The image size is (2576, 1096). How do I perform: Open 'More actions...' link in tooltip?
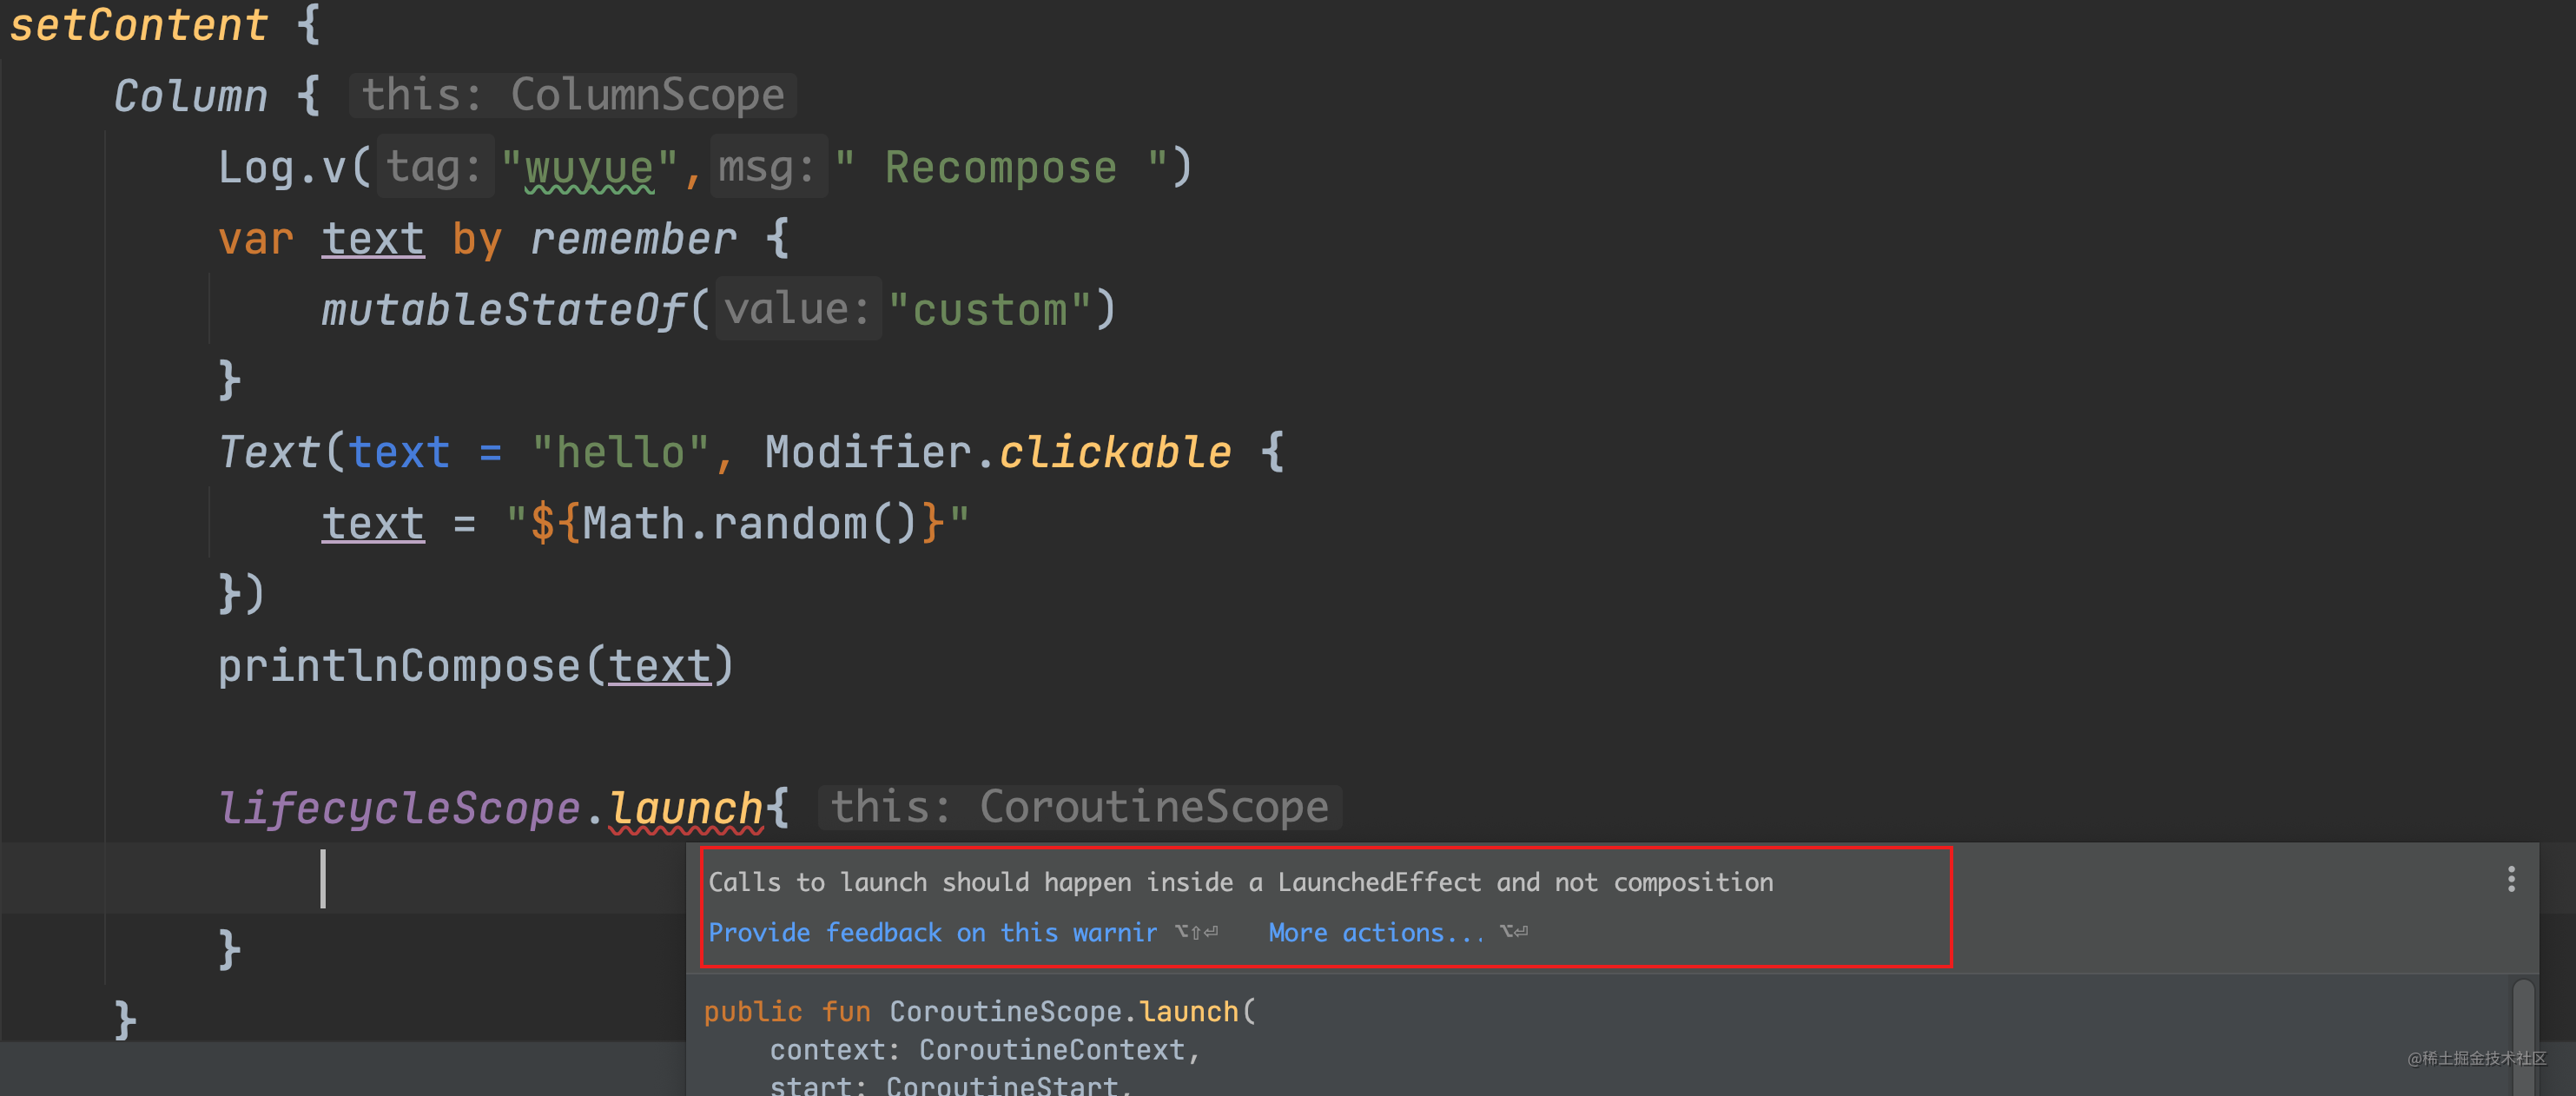tap(1376, 933)
